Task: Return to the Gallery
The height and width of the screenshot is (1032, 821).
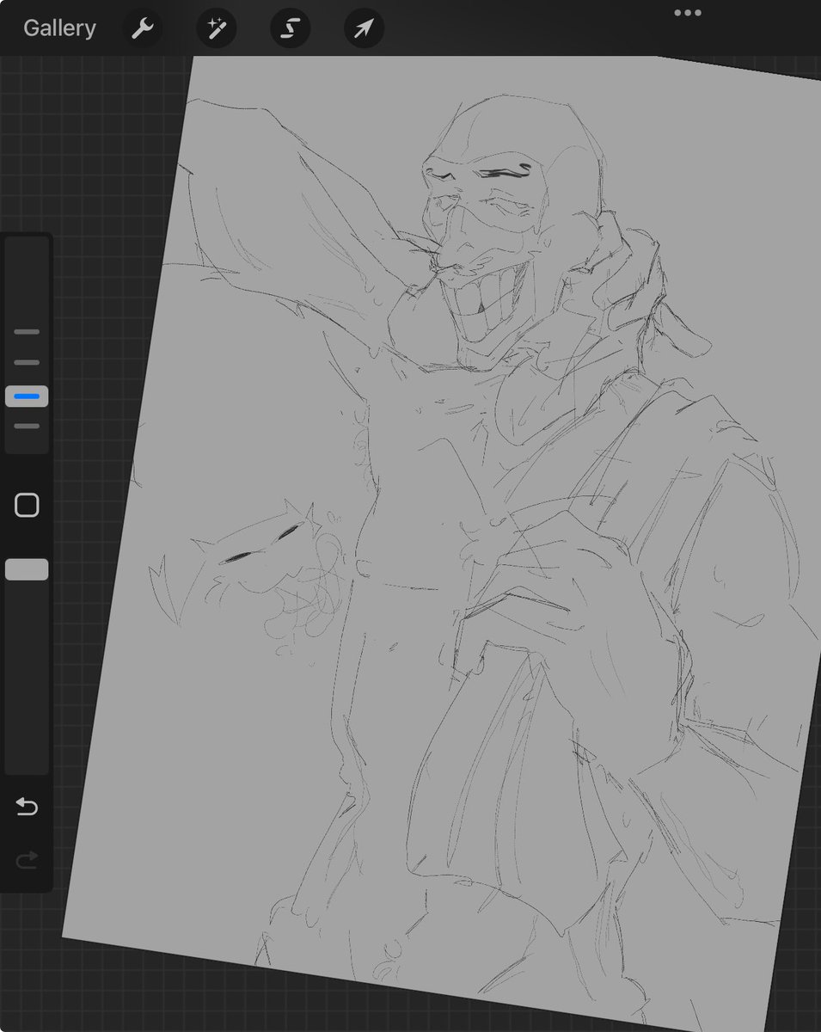Action: point(59,28)
